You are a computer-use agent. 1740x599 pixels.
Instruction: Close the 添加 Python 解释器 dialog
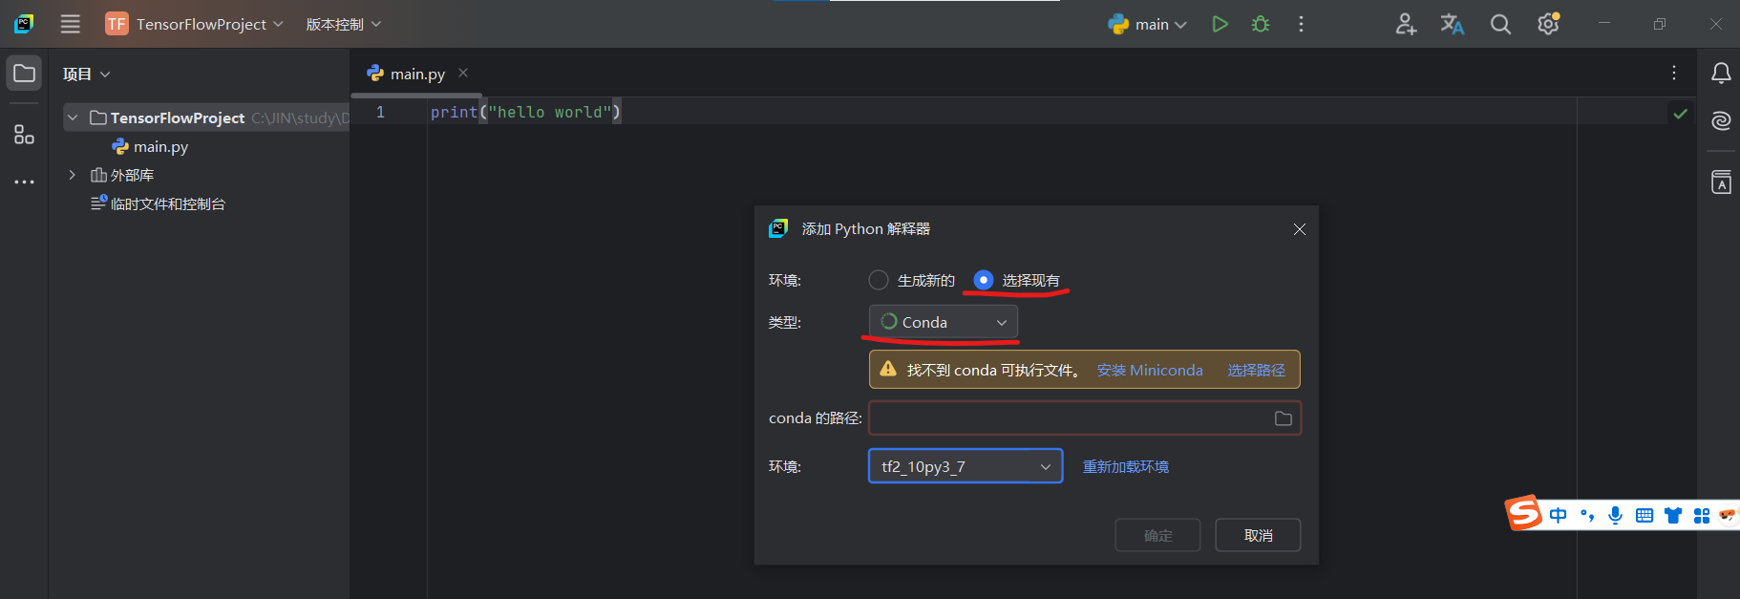point(1300,229)
